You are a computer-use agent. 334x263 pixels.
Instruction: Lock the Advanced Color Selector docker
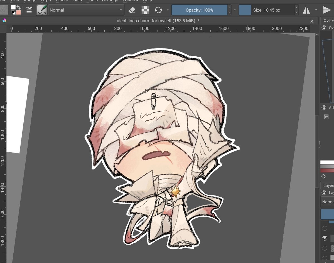click(324, 108)
